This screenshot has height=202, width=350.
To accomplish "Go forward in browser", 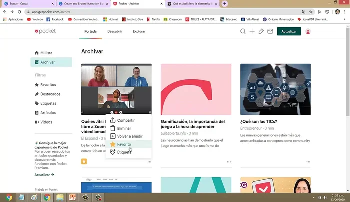I will coord(12,12).
